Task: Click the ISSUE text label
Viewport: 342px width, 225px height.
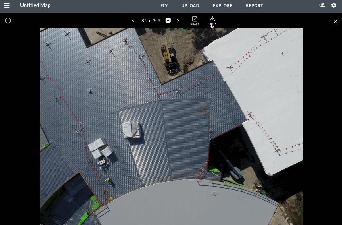Action: pyautogui.click(x=212, y=24)
